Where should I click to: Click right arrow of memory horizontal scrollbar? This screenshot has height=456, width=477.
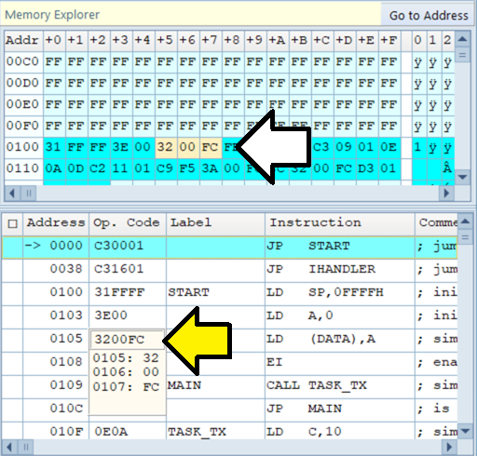pos(446,194)
